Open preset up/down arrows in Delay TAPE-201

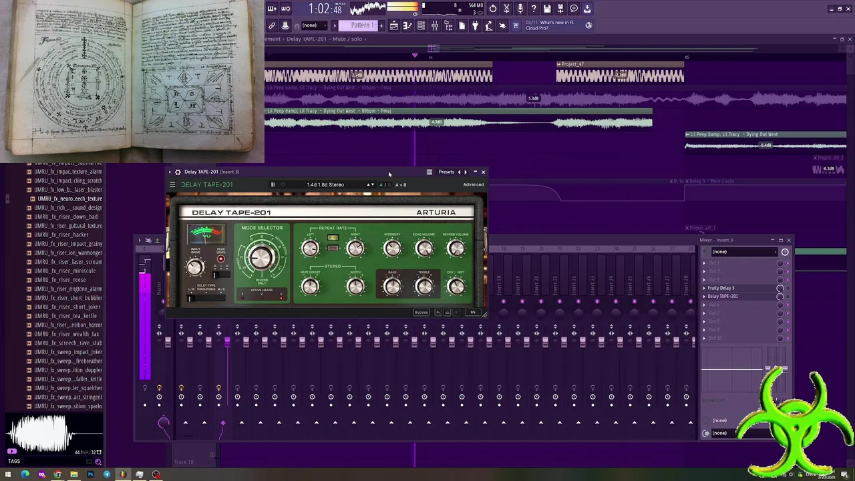pos(370,185)
